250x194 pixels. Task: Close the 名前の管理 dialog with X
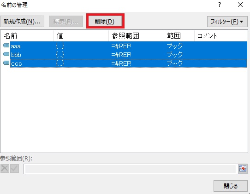pyautogui.click(x=240, y=5)
